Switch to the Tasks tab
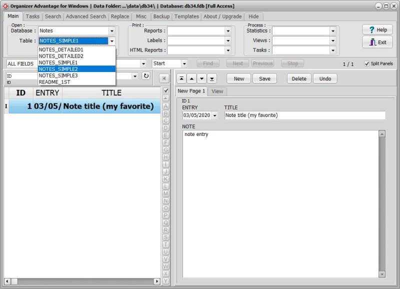Image resolution: width=400 pixels, height=289 pixels. [x=32, y=16]
